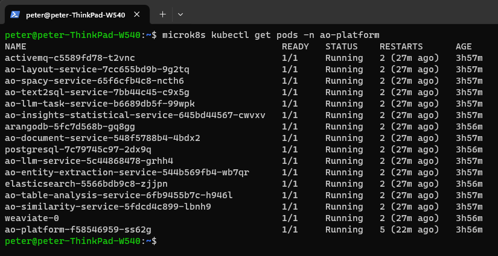Image resolution: width=498 pixels, height=256 pixels.
Task: Click the AGE column header
Action: (464, 46)
